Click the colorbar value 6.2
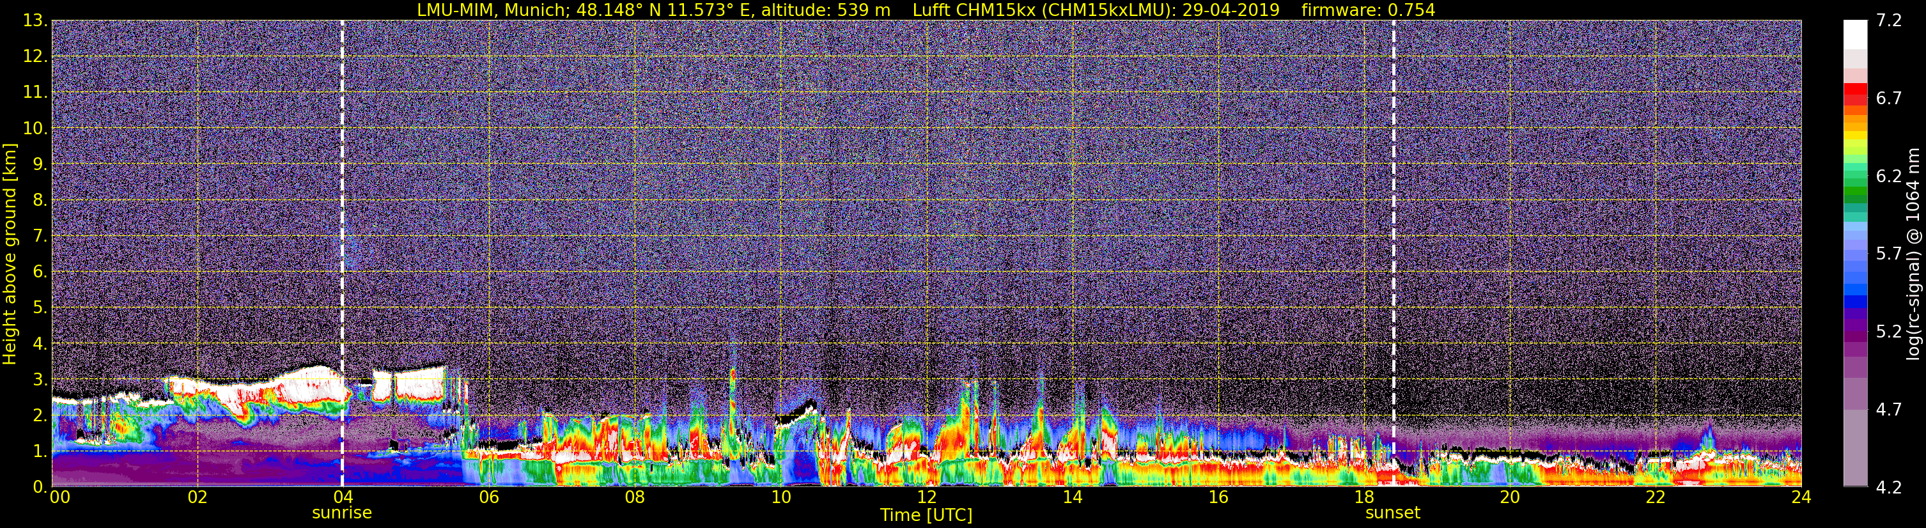The width and height of the screenshot is (1926, 528). pos(1889,176)
